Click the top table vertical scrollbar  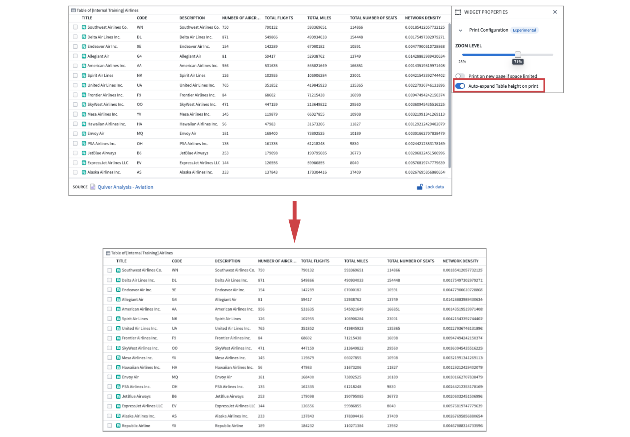pyautogui.click(x=449, y=96)
